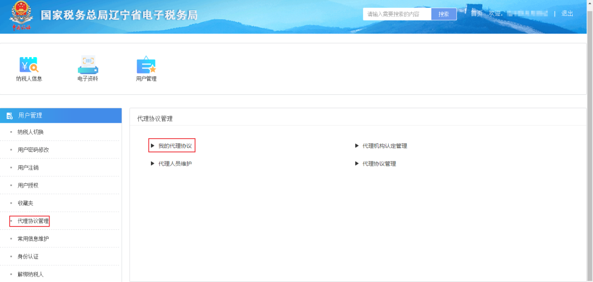The width and height of the screenshot is (593, 282).
Task: Open the 用户管理 star icon
Action: click(x=147, y=65)
